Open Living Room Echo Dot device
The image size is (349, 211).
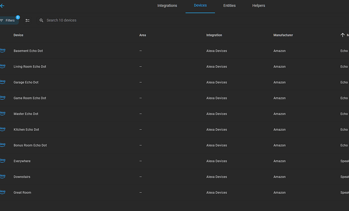pyautogui.click(x=30, y=67)
